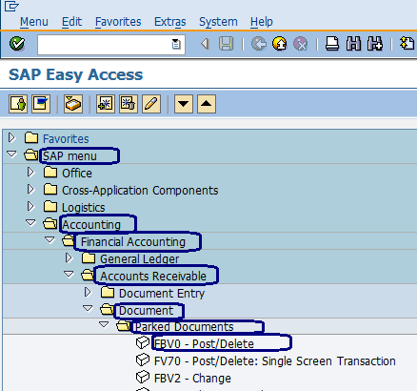The image size is (417, 391).
Task: Click the Save diskette icon
Action: point(226,44)
